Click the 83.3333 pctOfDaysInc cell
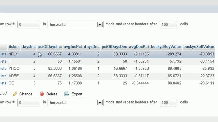Viewport: 218px width, 122px height. (55, 68)
